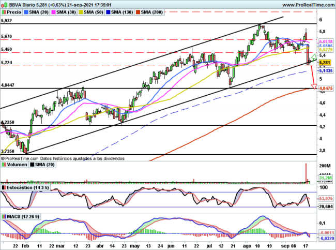Click the feb date axis label
Image resolution: width=336 pixels, height=250 pixels.
click(25, 246)
